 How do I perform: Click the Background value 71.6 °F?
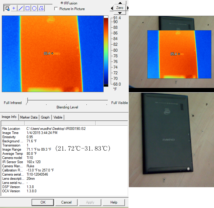32,141
